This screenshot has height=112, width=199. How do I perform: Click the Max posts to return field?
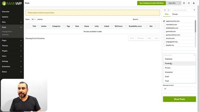pos(179,89)
